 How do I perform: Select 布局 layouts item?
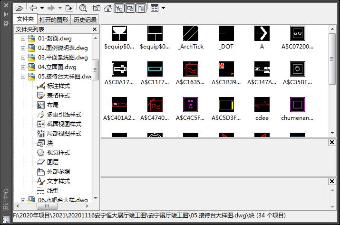[52, 105]
